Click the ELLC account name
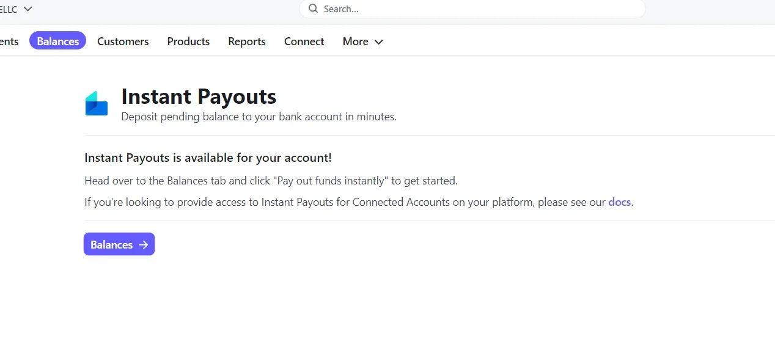The width and height of the screenshot is (775, 342). coord(9,9)
